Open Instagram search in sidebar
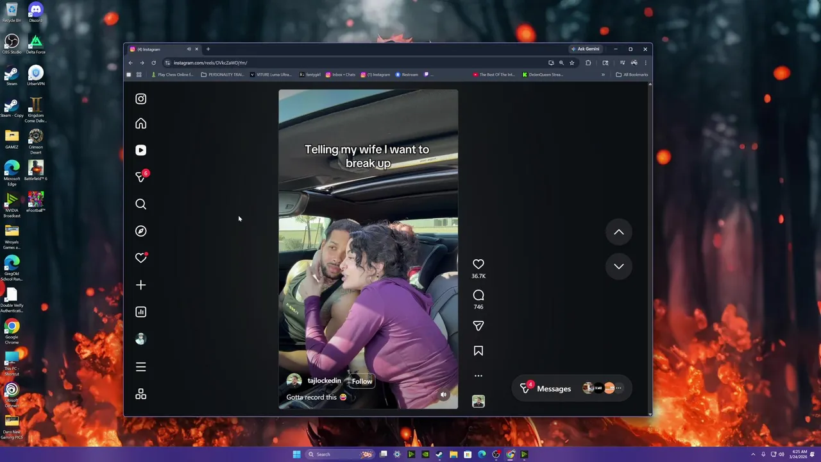Image resolution: width=821 pixels, height=462 pixels. click(x=141, y=204)
